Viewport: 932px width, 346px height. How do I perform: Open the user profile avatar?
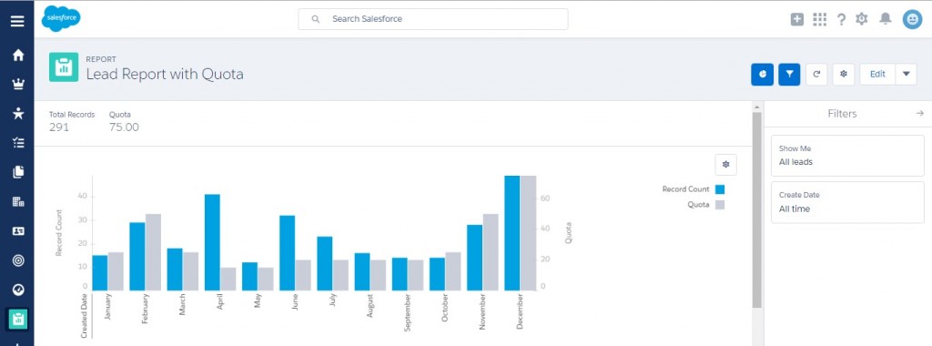coord(912,20)
